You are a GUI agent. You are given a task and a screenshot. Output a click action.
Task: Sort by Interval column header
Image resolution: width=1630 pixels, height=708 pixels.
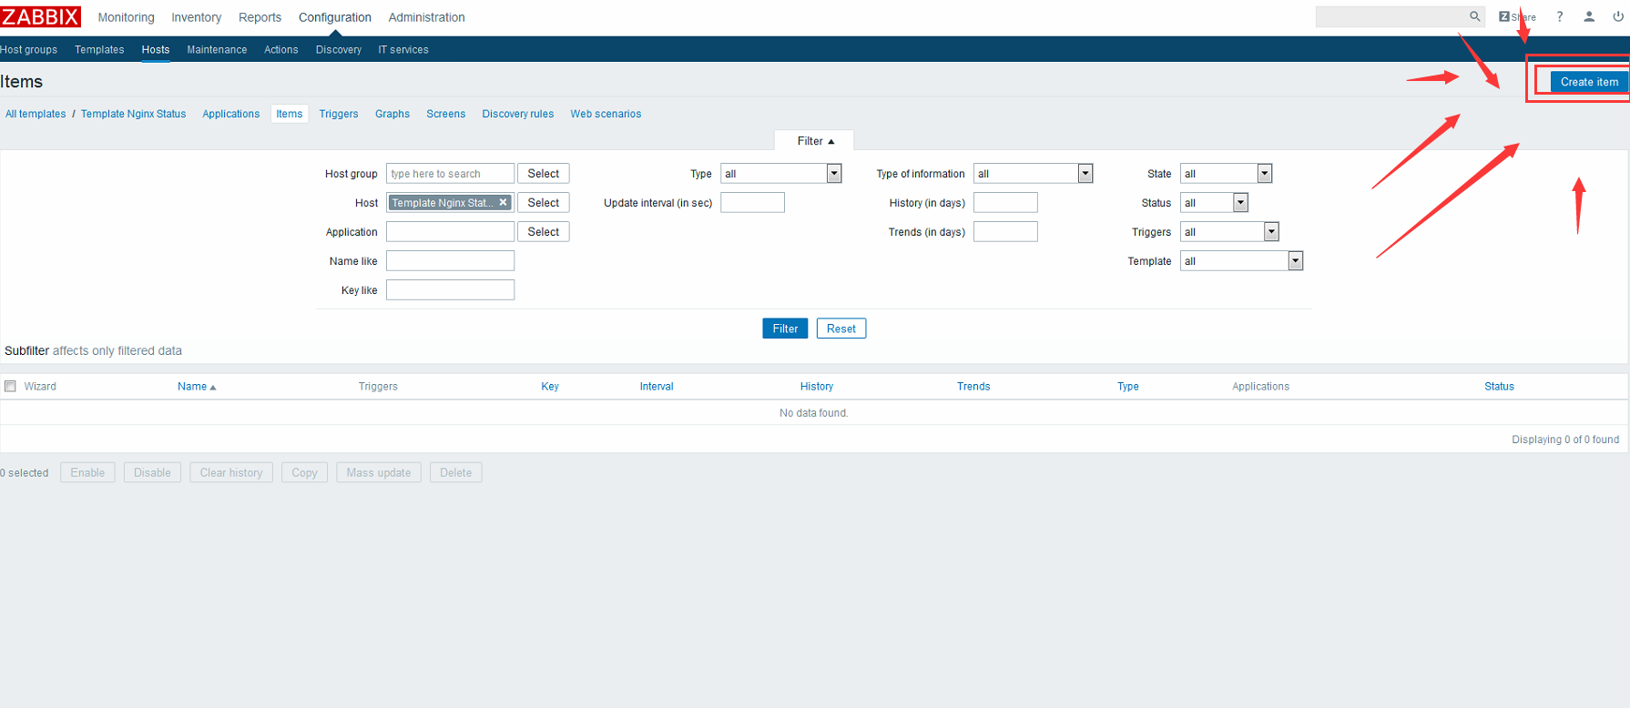pos(657,387)
